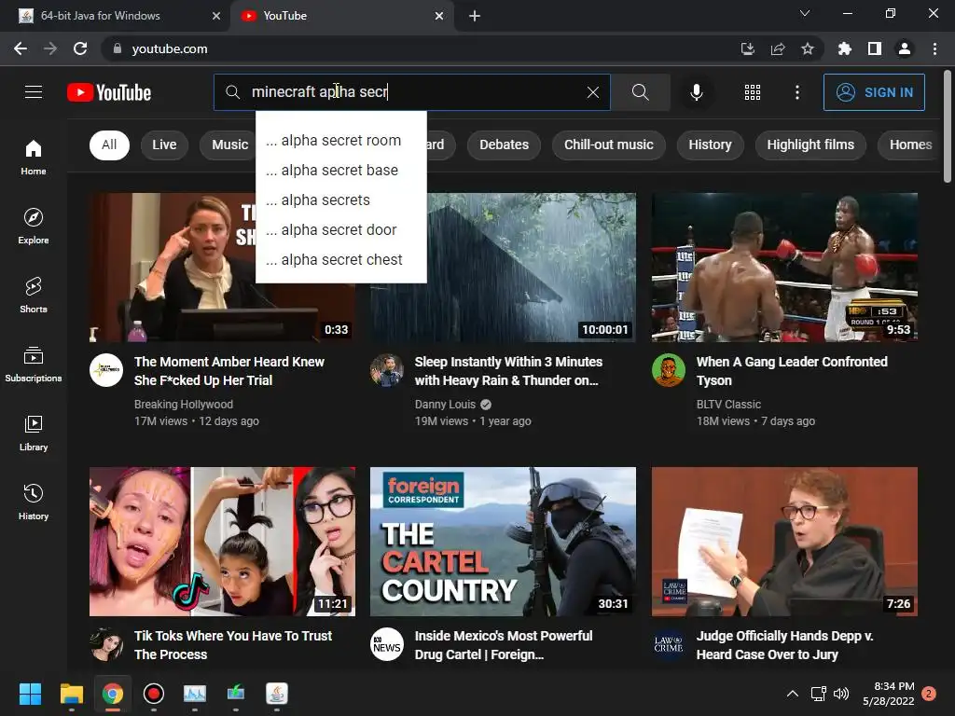Click the Java icon in taskbar
The height and width of the screenshot is (716, 955).
pos(277,694)
